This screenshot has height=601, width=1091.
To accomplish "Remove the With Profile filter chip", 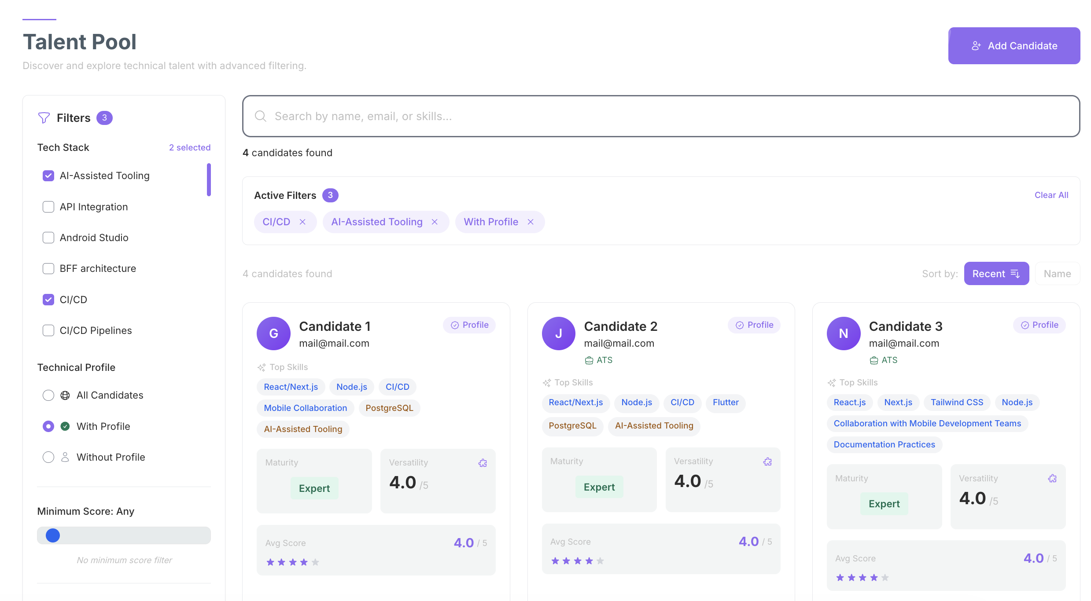I will [x=531, y=222].
